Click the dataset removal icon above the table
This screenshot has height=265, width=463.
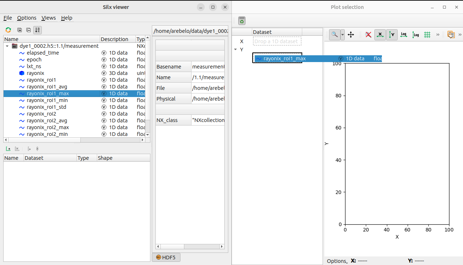click(17, 148)
